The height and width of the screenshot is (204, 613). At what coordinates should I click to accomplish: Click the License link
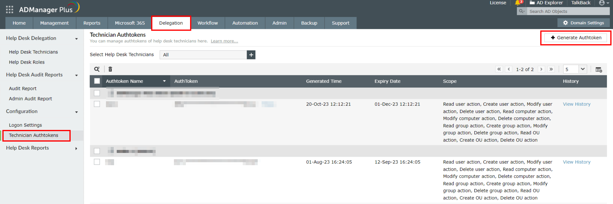[x=498, y=3]
